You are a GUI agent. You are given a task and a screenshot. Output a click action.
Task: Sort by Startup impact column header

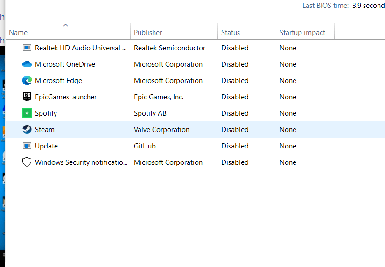pyautogui.click(x=302, y=33)
